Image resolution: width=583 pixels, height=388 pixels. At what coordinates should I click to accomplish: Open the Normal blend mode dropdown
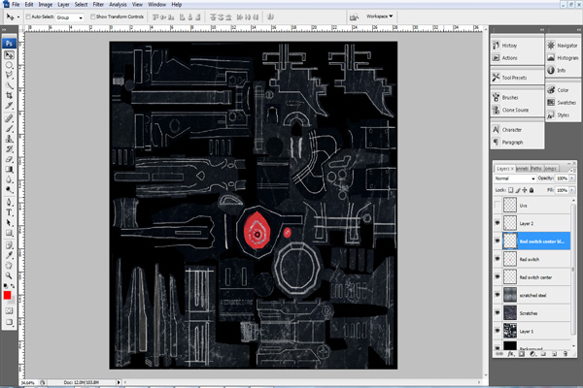(515, 178)
